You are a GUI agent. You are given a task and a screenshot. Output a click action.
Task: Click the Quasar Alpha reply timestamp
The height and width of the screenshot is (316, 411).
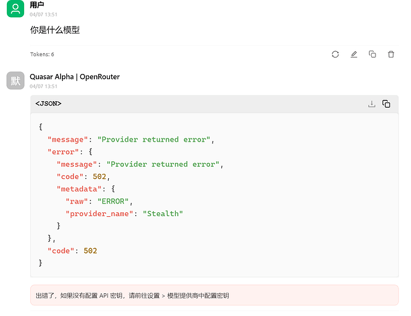43,86
